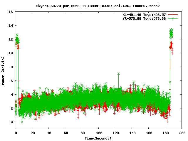Image resolution: width=188 pixels, height=141 pixels.
Task: Click the x-axis tick label 120
Action: pyautogui.click(x=116, y=133)
